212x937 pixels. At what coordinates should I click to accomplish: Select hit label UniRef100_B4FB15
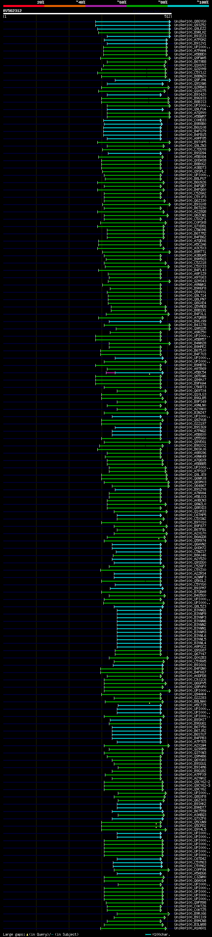(190, 135)
